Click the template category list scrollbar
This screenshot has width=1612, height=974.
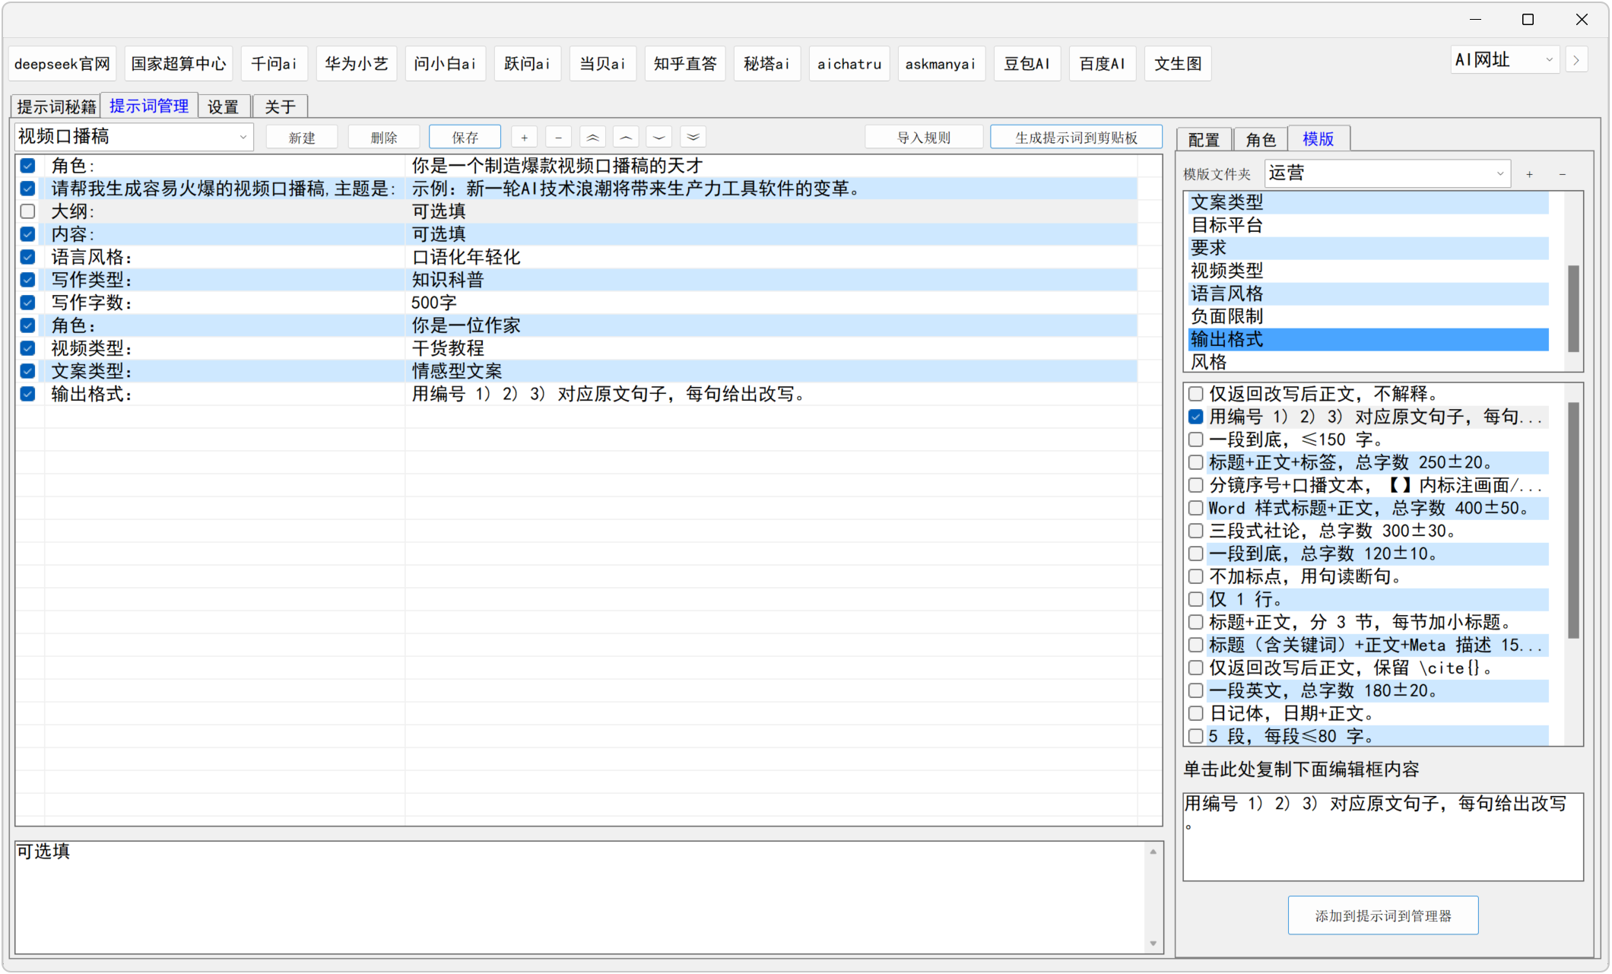coord(1573,308)
